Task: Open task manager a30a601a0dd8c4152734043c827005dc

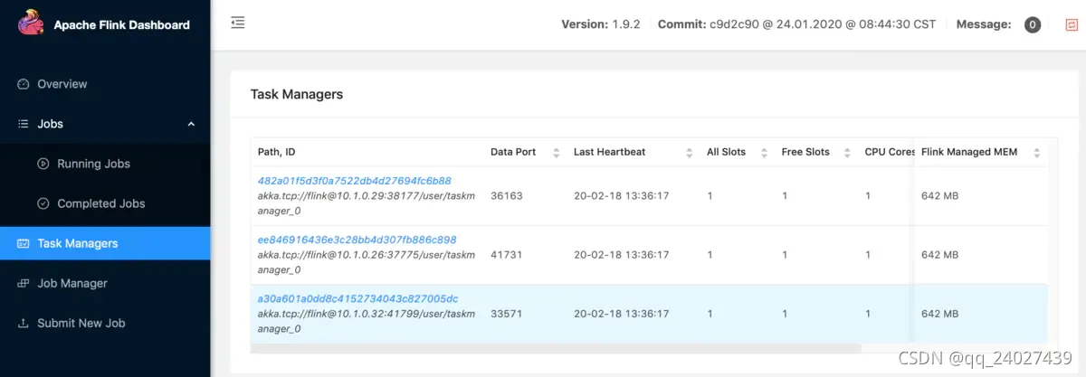Action: (x=357, y=298)
